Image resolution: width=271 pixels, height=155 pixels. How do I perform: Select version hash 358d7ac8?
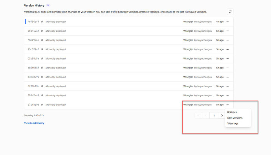[x=33, y=96]
